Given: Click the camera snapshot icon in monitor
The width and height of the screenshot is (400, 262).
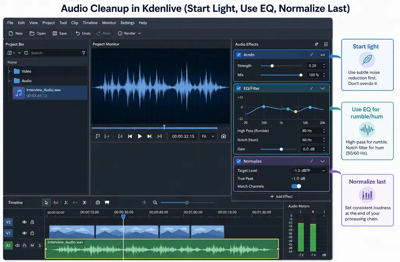Looking at the screenshot, I should [223, 136].
